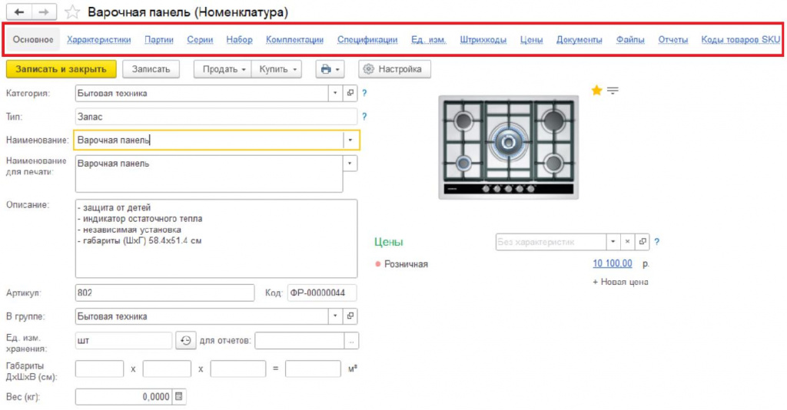Image resolution: width=787 pixels, height=410 pixels.
Task: Switch to the Основное tab
Action: pos(33,40)
